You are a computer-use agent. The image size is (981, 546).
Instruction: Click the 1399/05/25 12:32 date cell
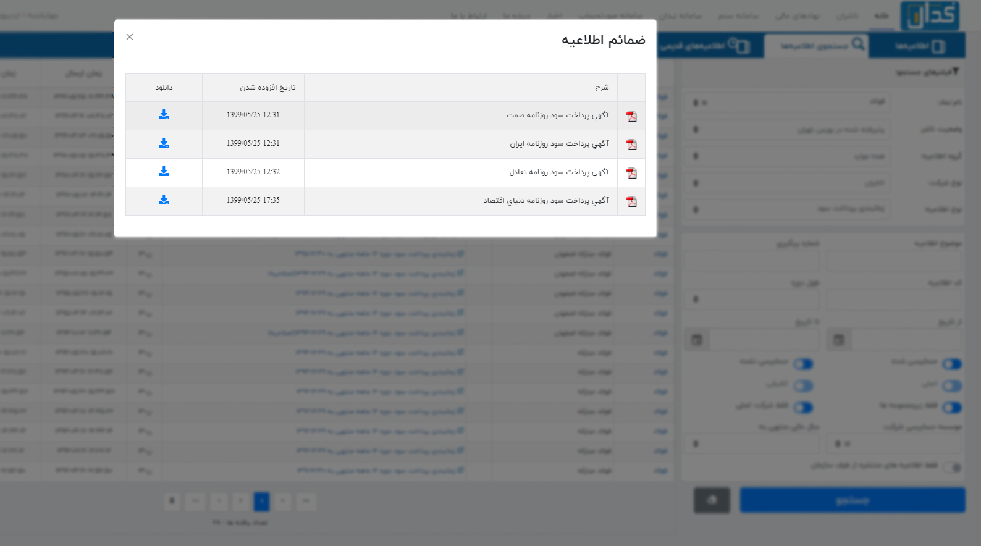point(253,172)
